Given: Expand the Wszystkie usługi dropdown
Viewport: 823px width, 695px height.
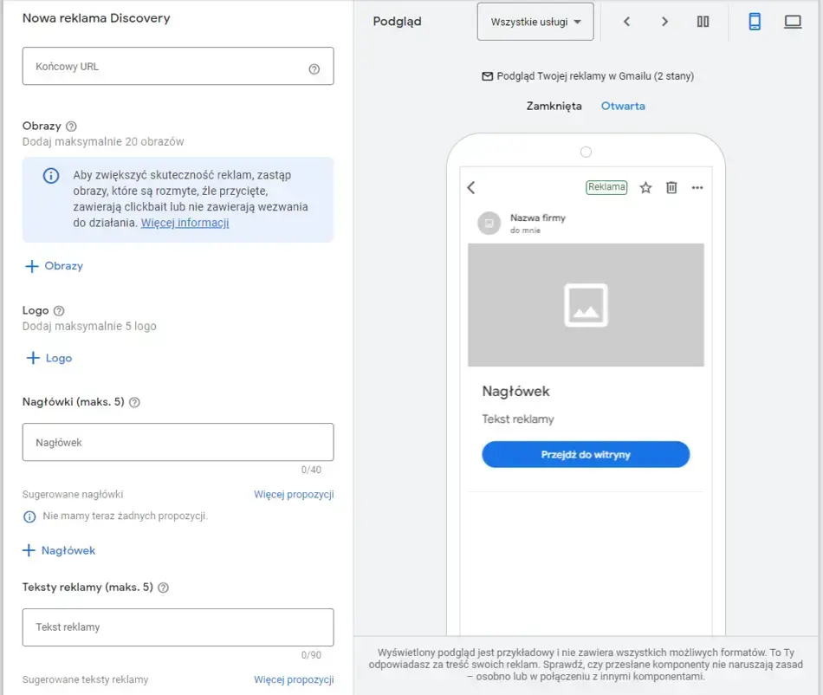Looking at the screenshot, I should pos(535,22).
